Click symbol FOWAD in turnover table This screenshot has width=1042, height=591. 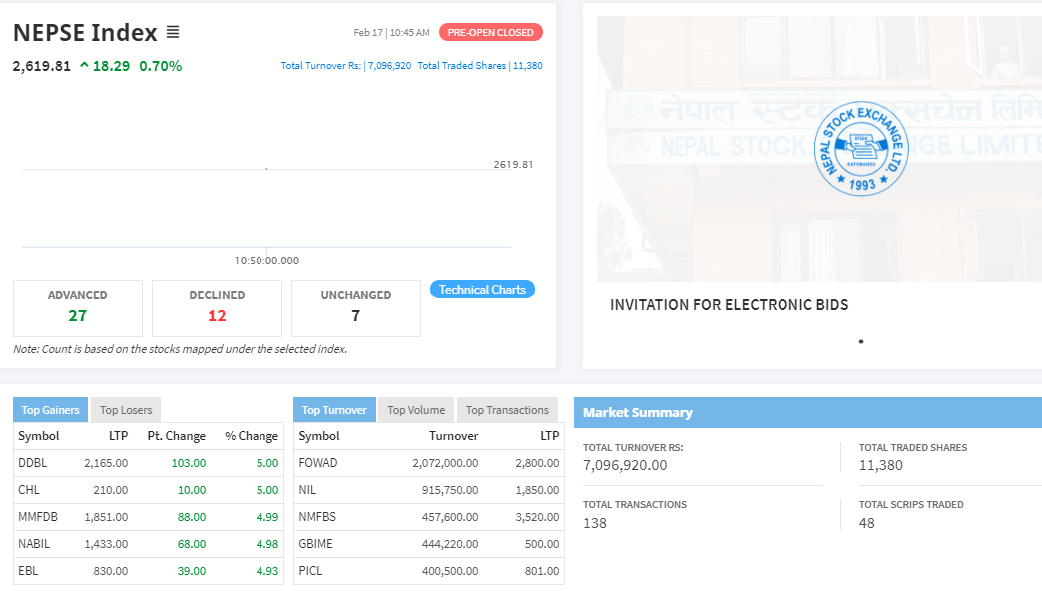click(318, 462)
